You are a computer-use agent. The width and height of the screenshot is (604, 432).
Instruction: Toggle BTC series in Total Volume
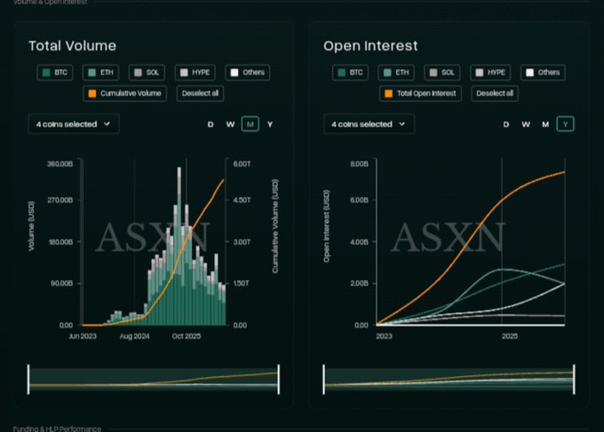click(55, 73)
